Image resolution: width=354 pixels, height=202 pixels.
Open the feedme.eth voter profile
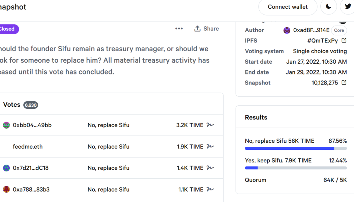[28, 146]
